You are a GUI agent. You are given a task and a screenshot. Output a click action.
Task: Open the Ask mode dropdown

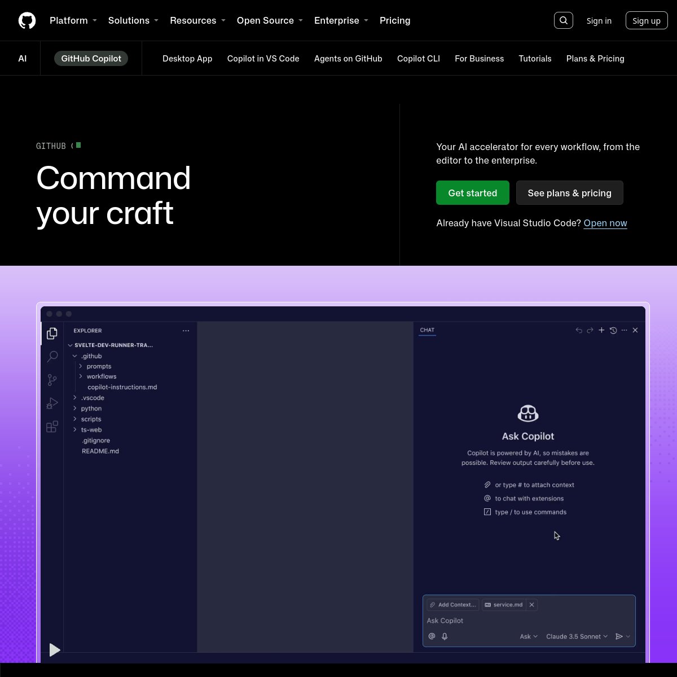click(529, 636)
